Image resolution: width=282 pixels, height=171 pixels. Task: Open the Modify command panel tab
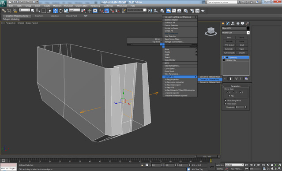(228, 23)
